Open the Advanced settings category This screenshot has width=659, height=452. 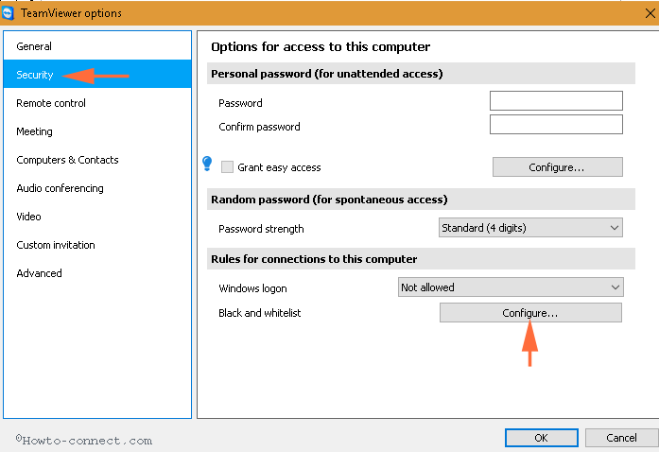pos(97,273)
